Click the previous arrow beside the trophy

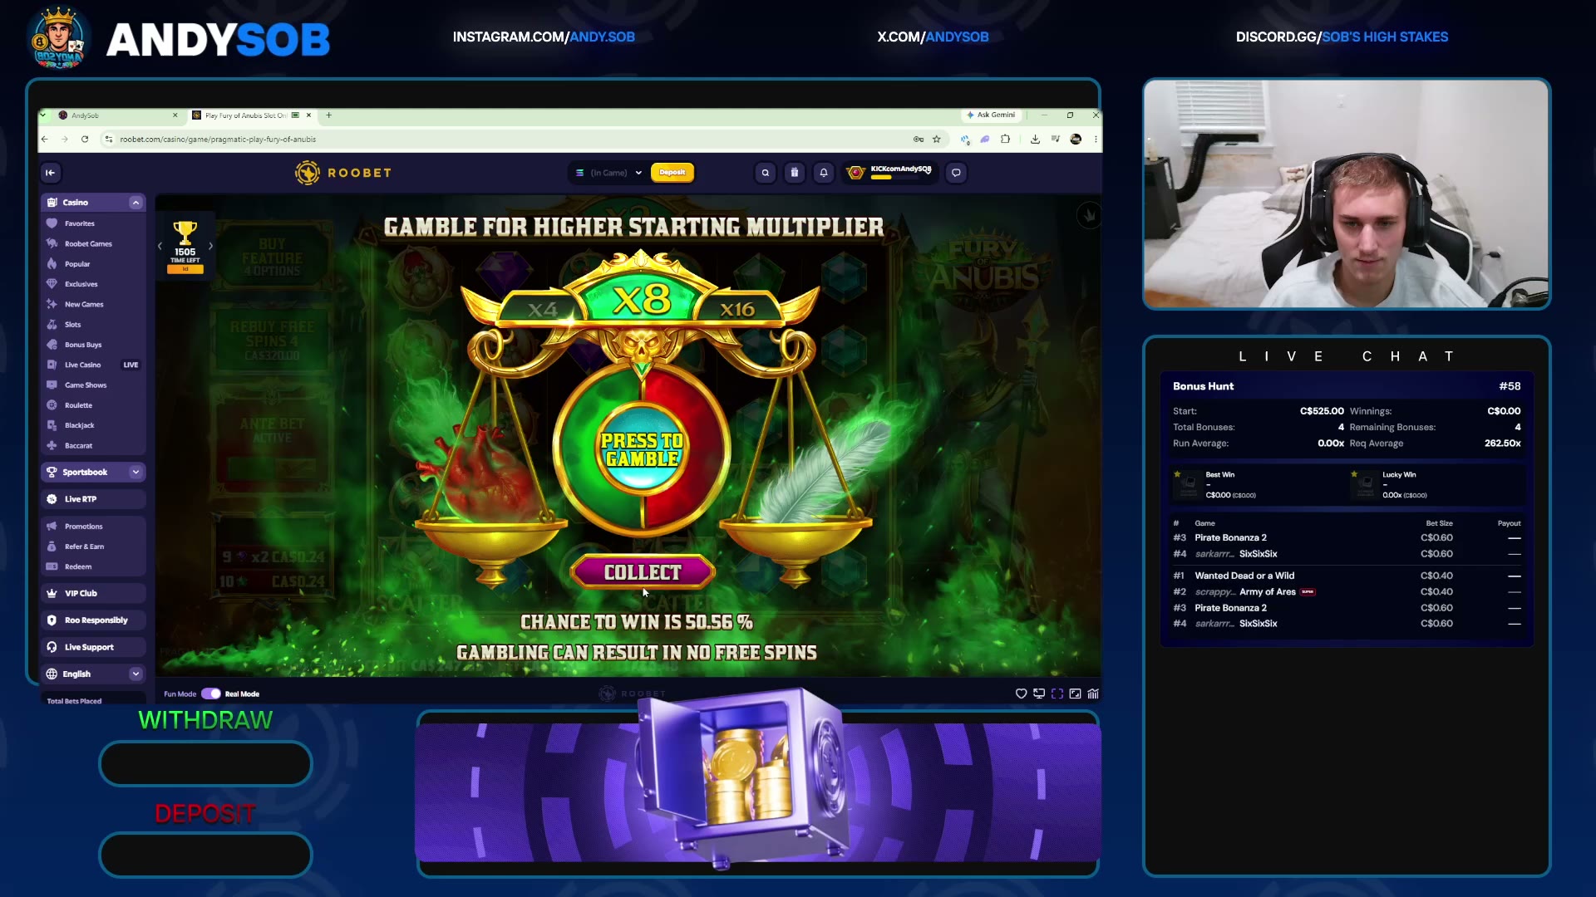click(160, 246)
